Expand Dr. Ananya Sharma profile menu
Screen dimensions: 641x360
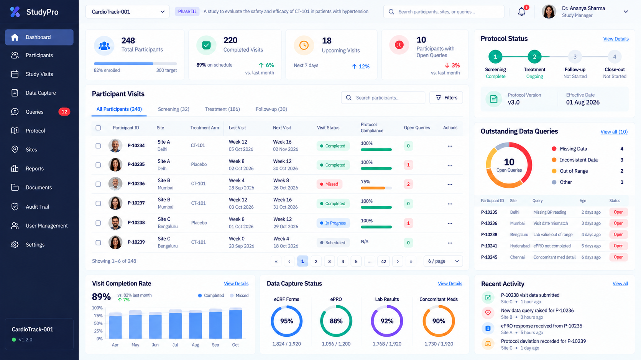coord(626,11)
